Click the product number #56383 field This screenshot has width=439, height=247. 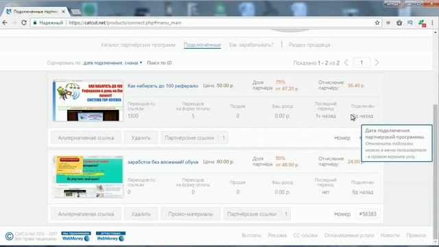click(368, 214)
